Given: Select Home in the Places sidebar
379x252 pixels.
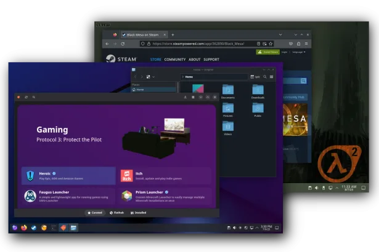Looking at the screenshot, I should click(140, 90).
